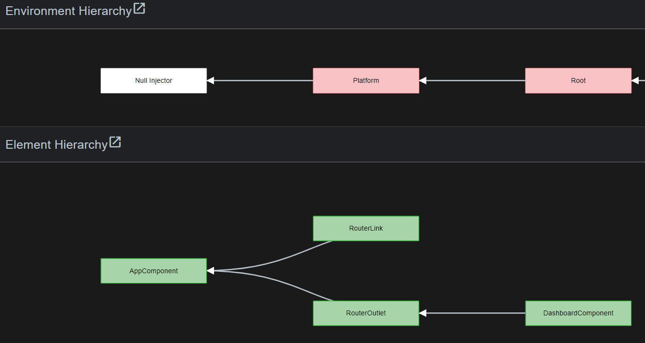This screenshot has width=645, height=343.
Task: Select the Null Injector node
Action: [153, 80]
